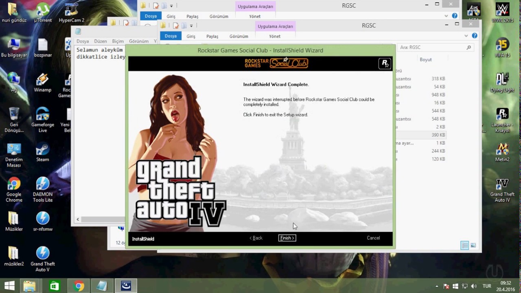
Task: Open Yönet tab in front RGSC Explorer window
Action: [275, 36]
